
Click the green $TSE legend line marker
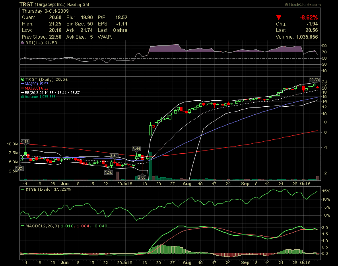[22, 190]
